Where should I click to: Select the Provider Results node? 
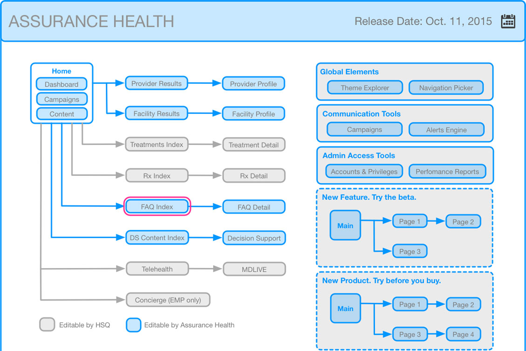point(157,83)
